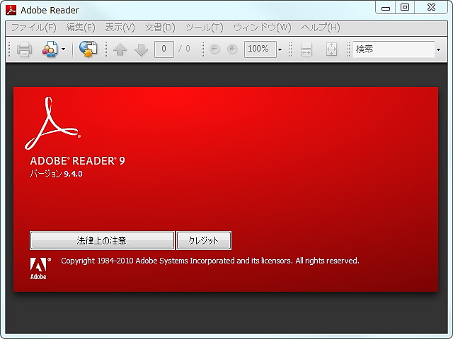This screenshot has width=453, height=339.
Task: Open the ウィンドウ(W) menu
Action: tap(263, 28)
